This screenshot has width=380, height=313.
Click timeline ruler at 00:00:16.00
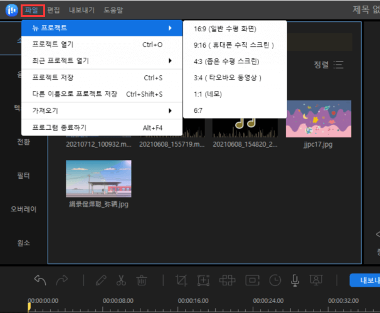(193, 301)
